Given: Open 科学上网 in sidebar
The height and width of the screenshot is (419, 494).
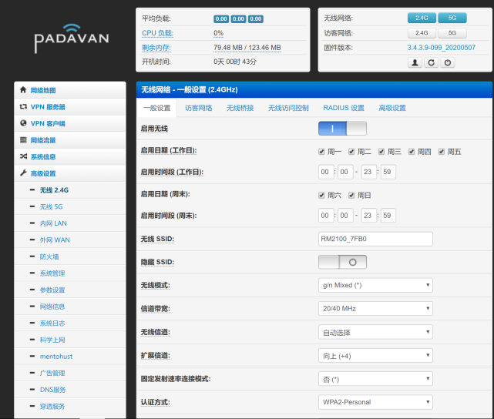Looking at the screenshot, I should 52,340.
